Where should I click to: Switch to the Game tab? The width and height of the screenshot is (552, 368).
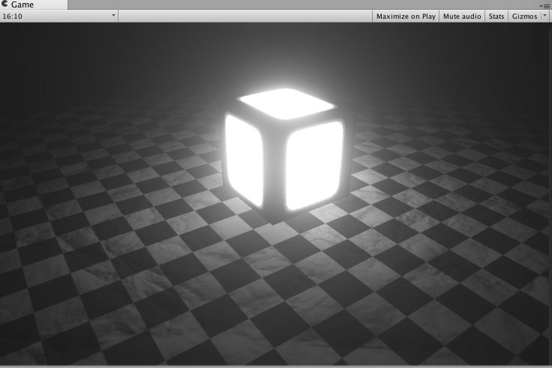[34, 4]
